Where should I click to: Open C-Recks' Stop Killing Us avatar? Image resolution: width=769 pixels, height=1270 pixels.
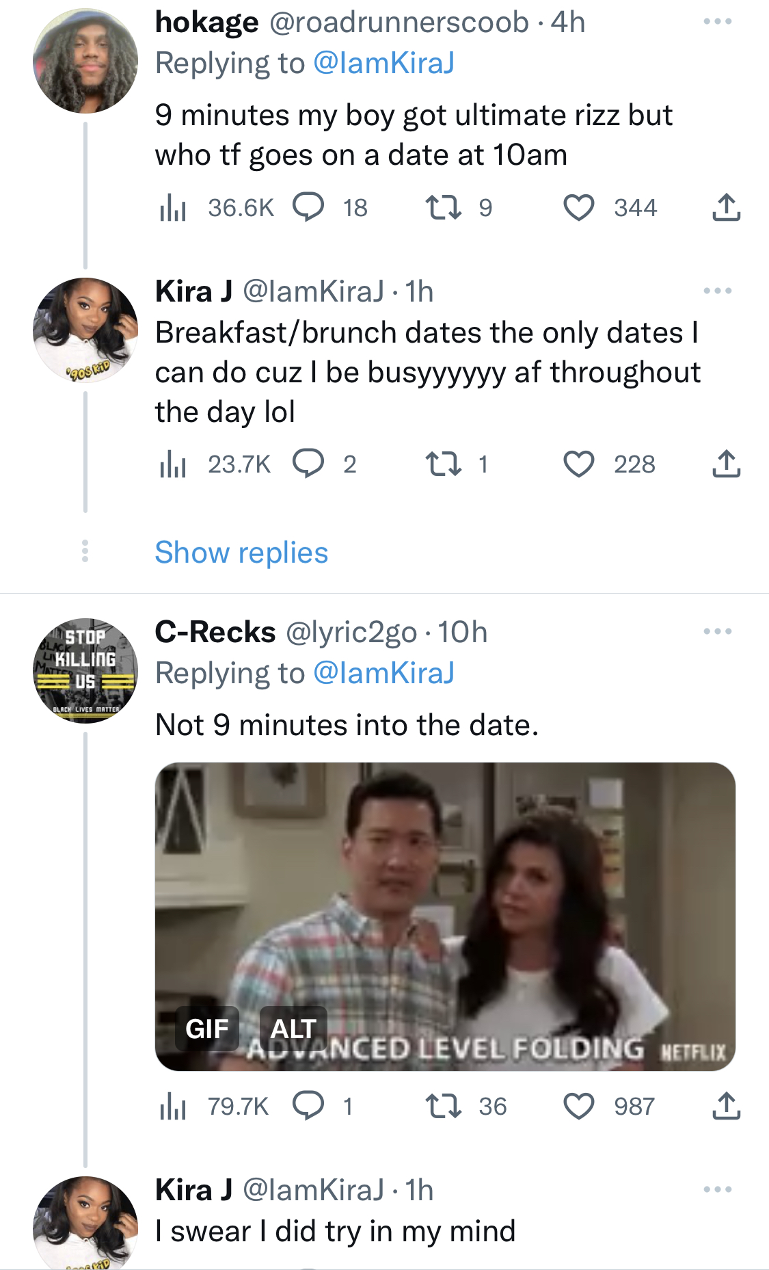85,671
